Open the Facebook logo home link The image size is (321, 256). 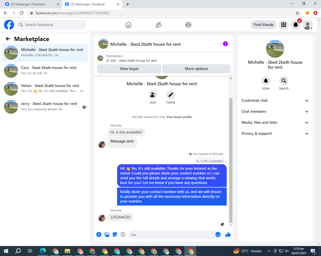9,25
